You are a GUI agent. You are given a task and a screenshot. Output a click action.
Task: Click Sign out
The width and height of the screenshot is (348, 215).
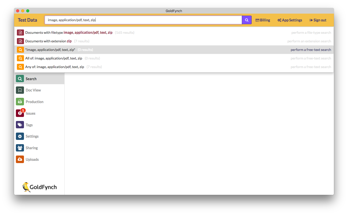pos(317,20)
